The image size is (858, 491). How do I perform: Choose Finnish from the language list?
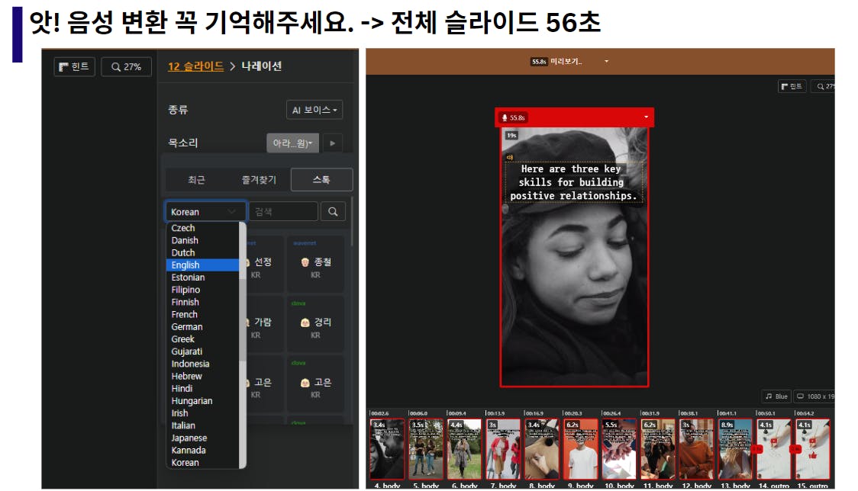[x=202, y=302]
